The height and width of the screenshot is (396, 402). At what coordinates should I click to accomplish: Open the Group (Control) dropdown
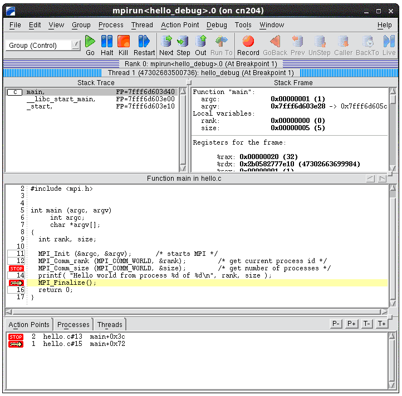(x=43, y=46)
